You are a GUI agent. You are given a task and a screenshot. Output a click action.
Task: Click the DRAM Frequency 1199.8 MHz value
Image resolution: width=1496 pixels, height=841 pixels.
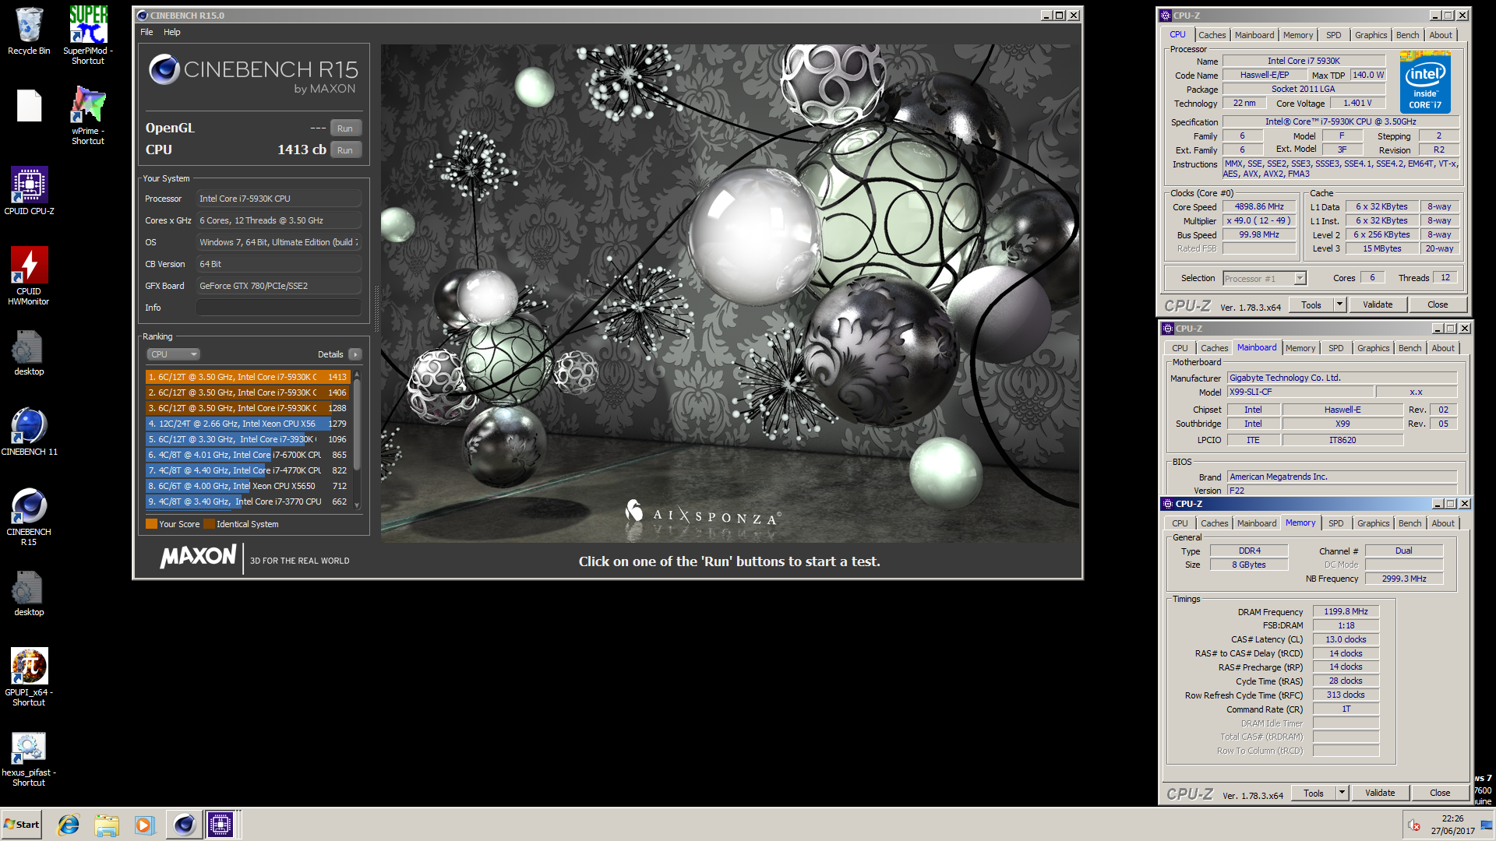[1346, 611]
